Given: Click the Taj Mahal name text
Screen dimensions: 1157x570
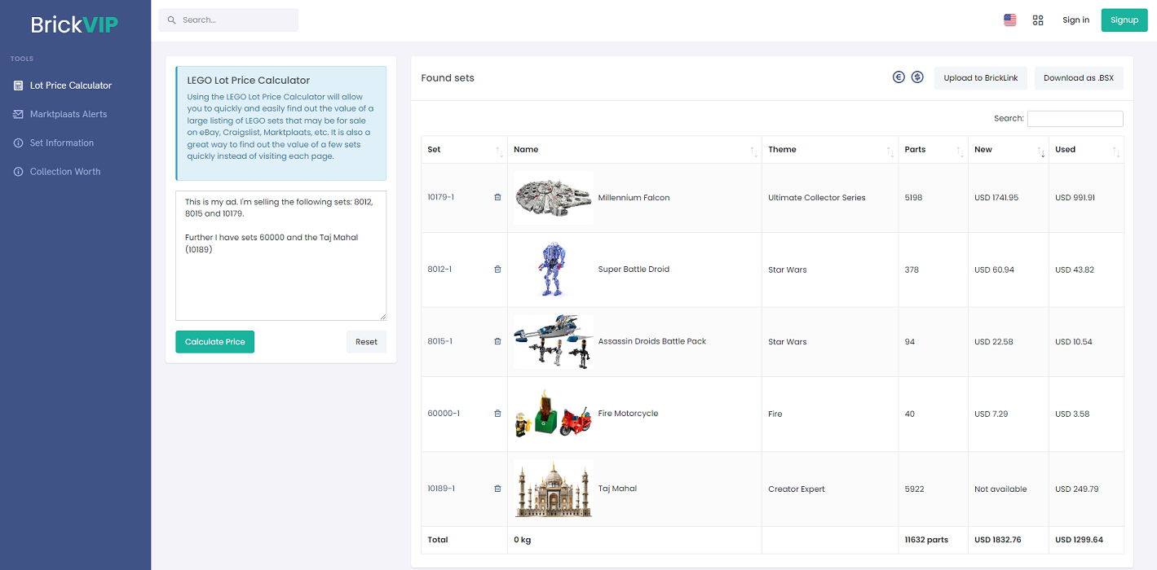Looking at the screenshot, I should click(617, 489).
